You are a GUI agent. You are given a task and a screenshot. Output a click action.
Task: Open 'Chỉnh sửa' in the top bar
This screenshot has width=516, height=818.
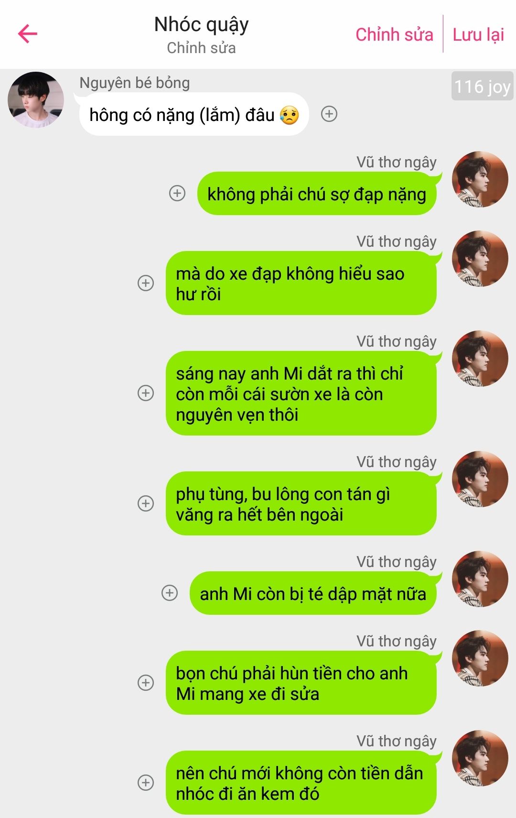(394, 34)
